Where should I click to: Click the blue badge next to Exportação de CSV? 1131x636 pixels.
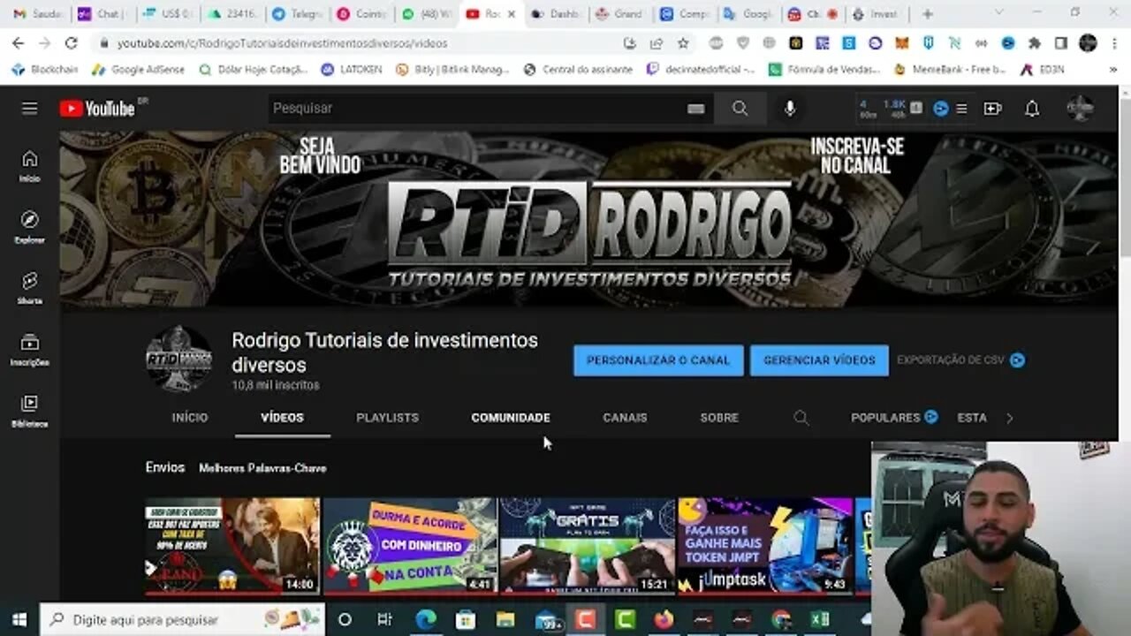coord(1018,360)
